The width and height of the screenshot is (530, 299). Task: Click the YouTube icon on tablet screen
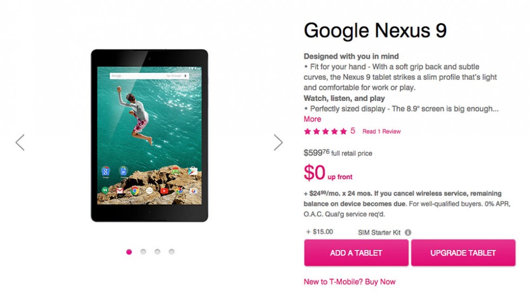[x=164, y=191]
